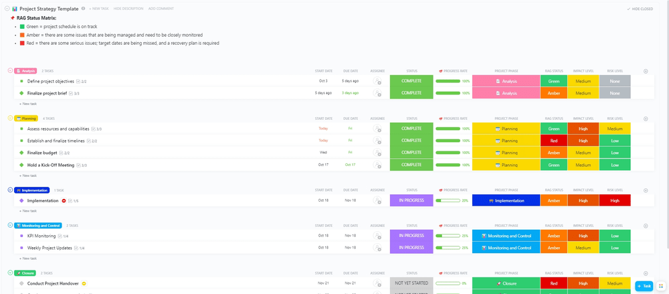Collapse the Planning group
Image resolution: width=669 pixels, height=294 pixels.
tap(10, 118)
